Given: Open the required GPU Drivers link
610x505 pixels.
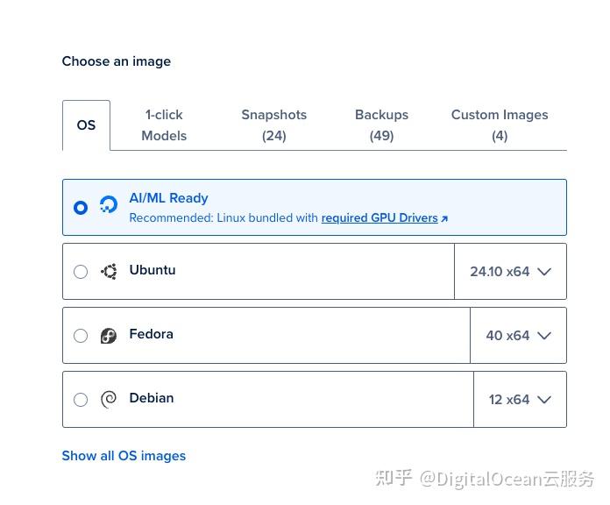Looking at the screenshot, I should (379, 218).
